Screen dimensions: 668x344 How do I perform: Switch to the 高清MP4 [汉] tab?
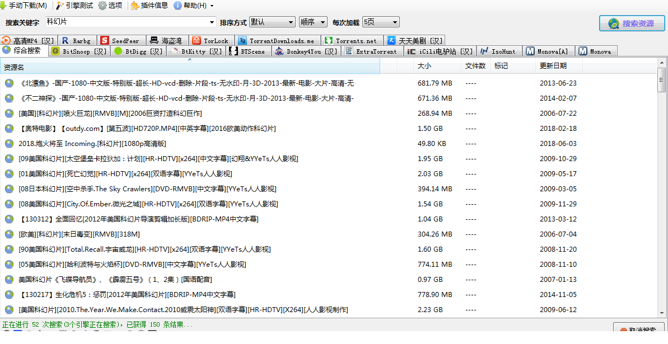pos(29,41)
